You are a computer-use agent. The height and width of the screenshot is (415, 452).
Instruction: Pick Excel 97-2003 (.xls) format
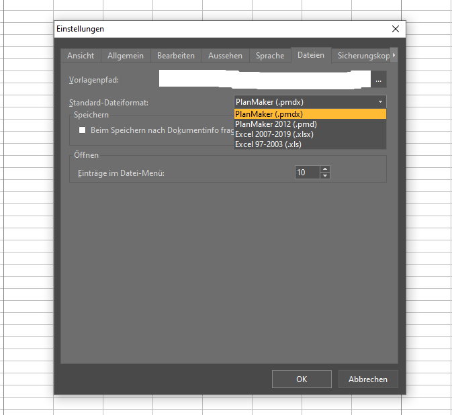[310, 144]
